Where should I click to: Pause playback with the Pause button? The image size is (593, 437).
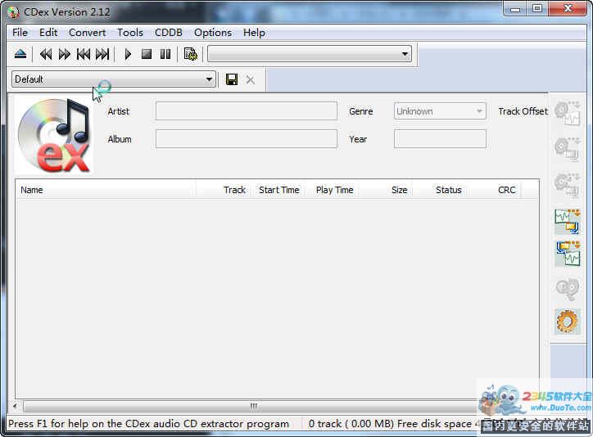[x=165, y=54]
